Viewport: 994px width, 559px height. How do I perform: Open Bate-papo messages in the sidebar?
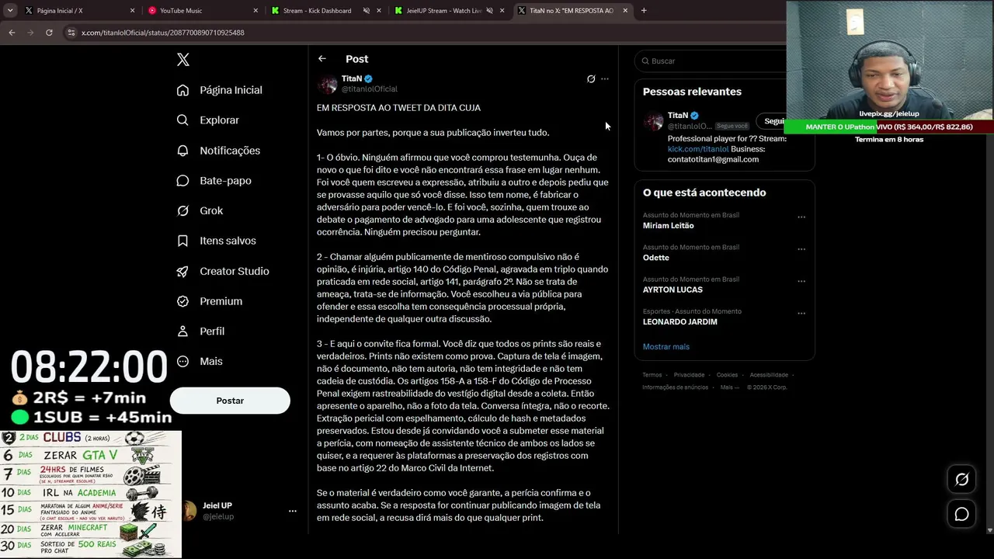[x=214, y=181]
